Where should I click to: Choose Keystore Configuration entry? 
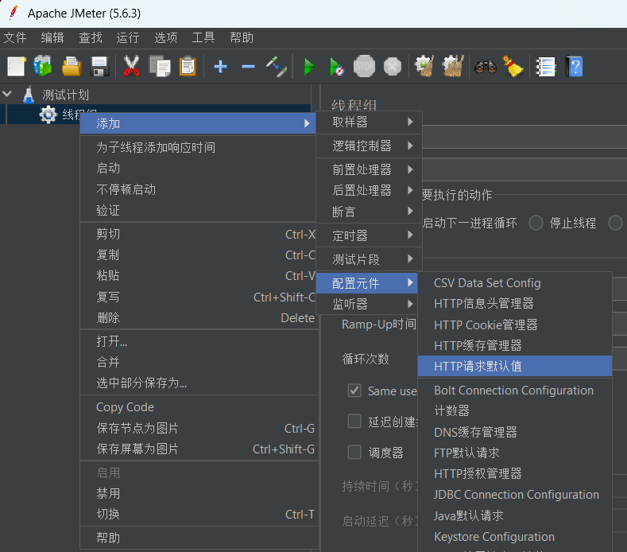click(x=515, y=536)
